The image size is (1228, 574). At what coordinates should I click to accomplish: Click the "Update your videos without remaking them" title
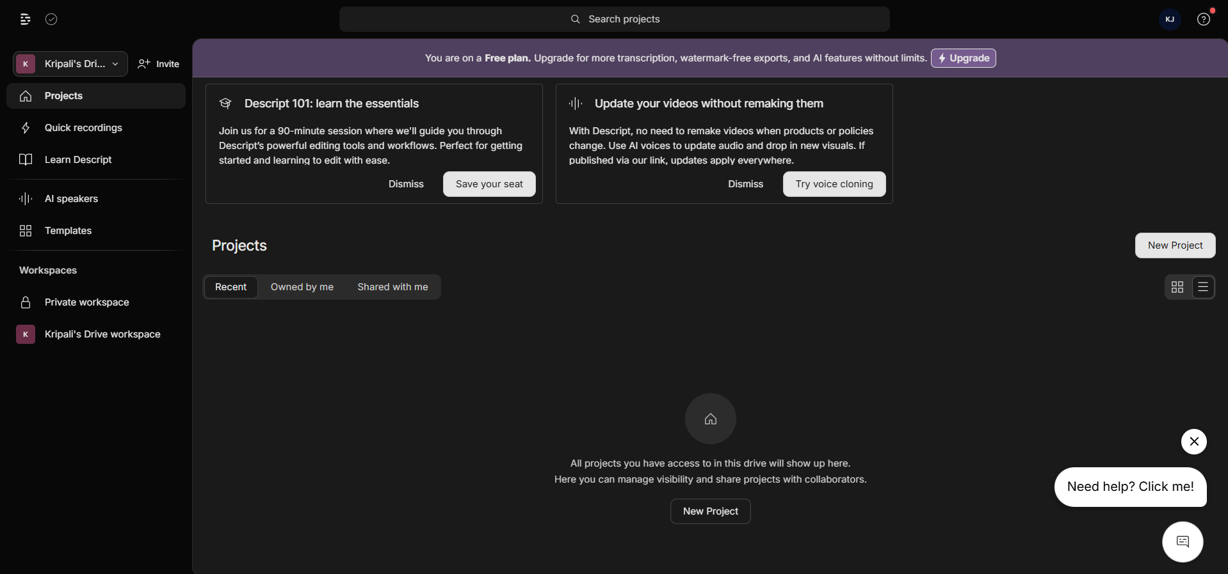(709, 104)
